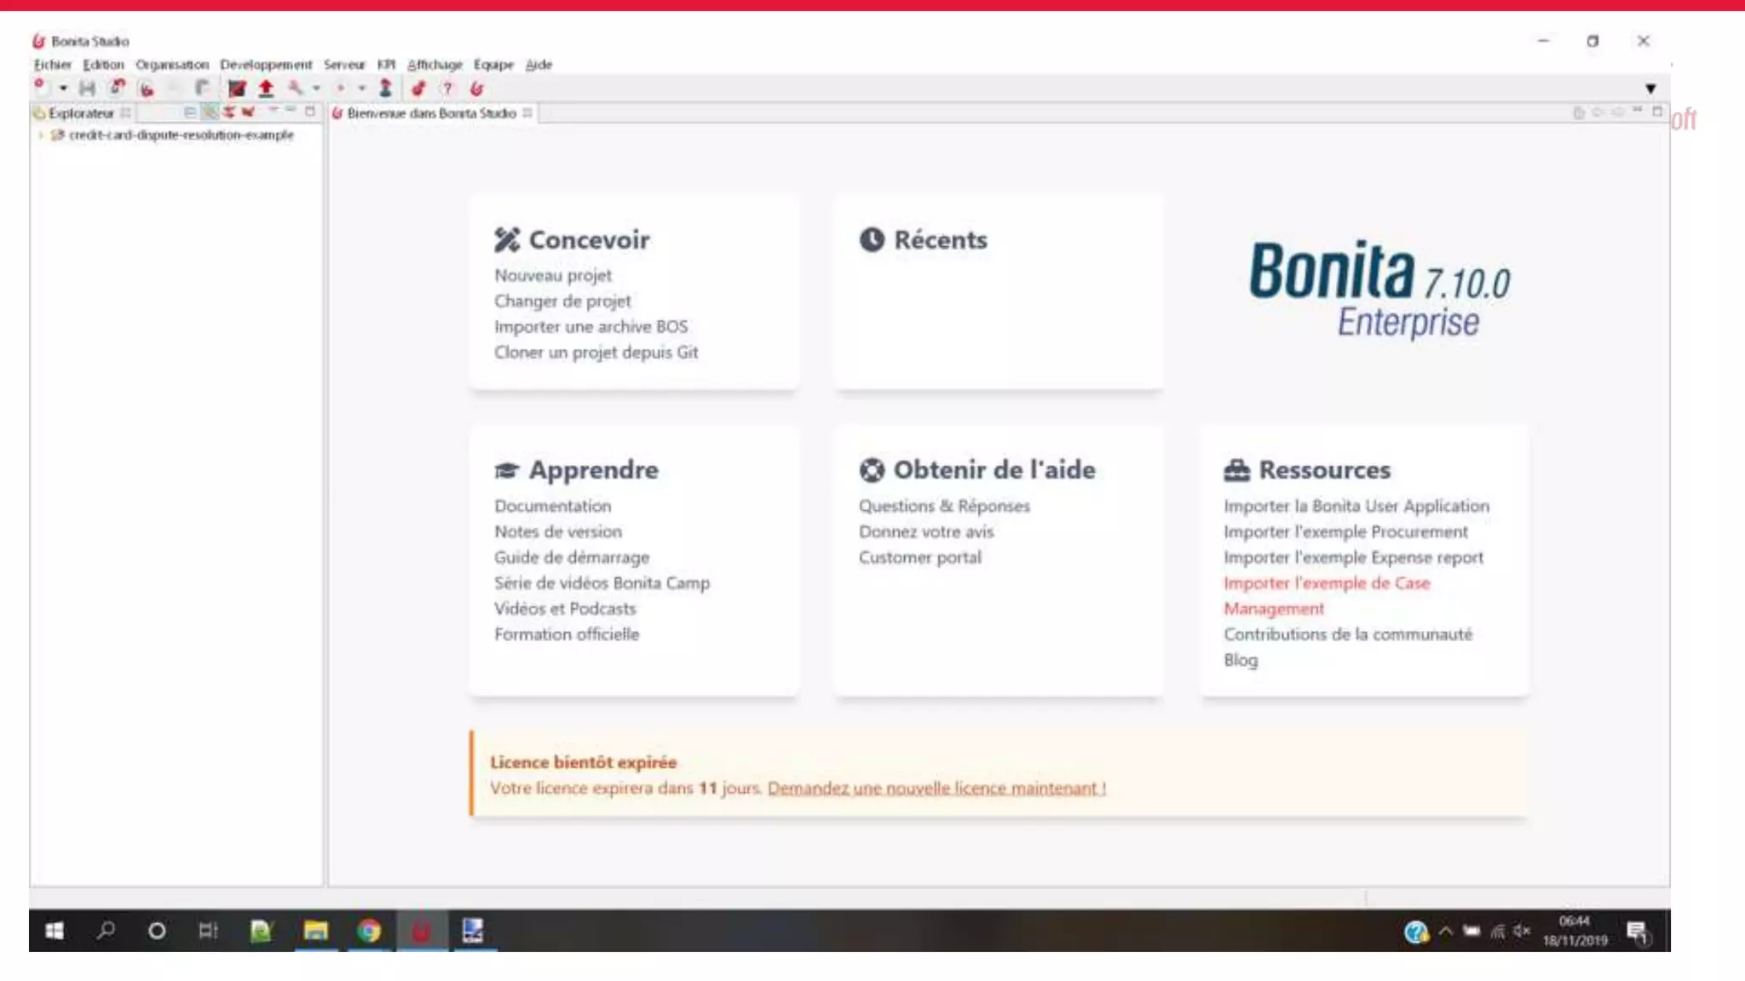Toggle maximize on the Explorateur panel

(x=310, y=112)
